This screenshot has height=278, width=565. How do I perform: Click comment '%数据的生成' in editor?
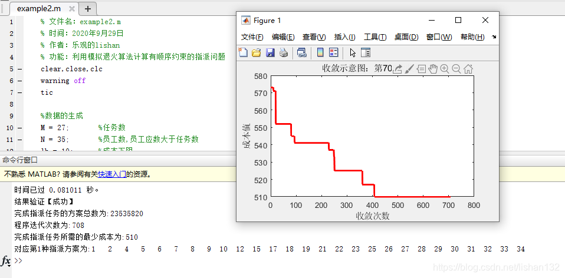(61, 116)
